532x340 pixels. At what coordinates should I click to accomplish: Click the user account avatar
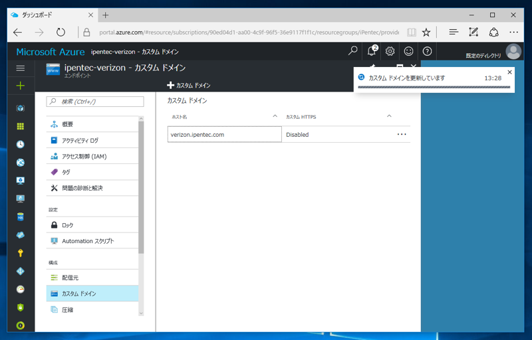[513, 52]
